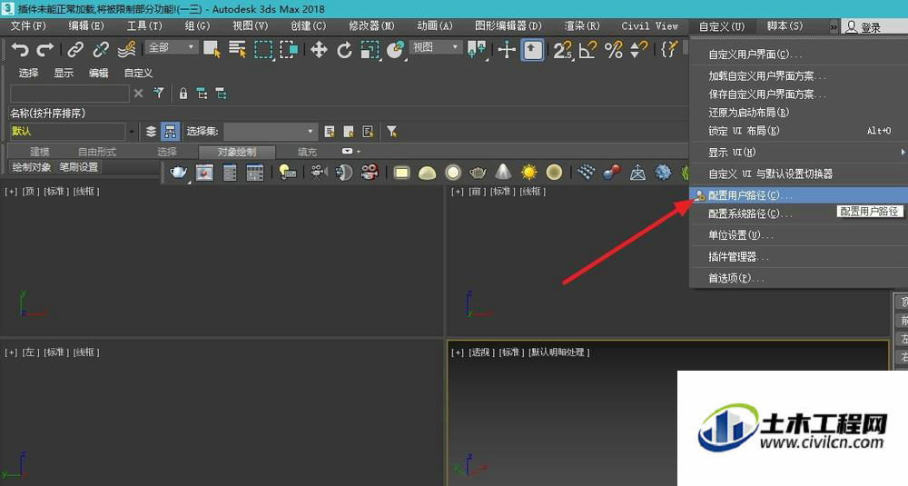Screen dimensions: 908x486
Task: Click the selection set funnel filter icon
Action: coord(391,132)
